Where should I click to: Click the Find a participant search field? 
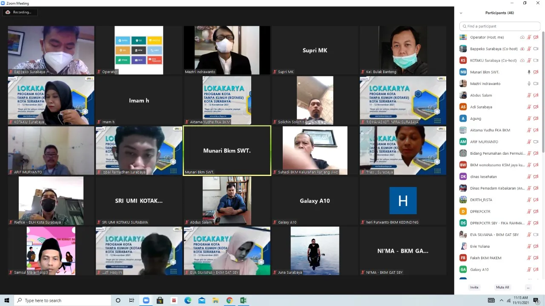(x=500, y=26)
